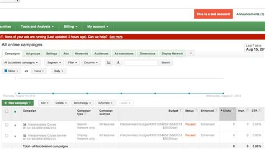The width and height of the screenshot is (265, 149).
Task: Click the green status dot column header
Action: 15,112
